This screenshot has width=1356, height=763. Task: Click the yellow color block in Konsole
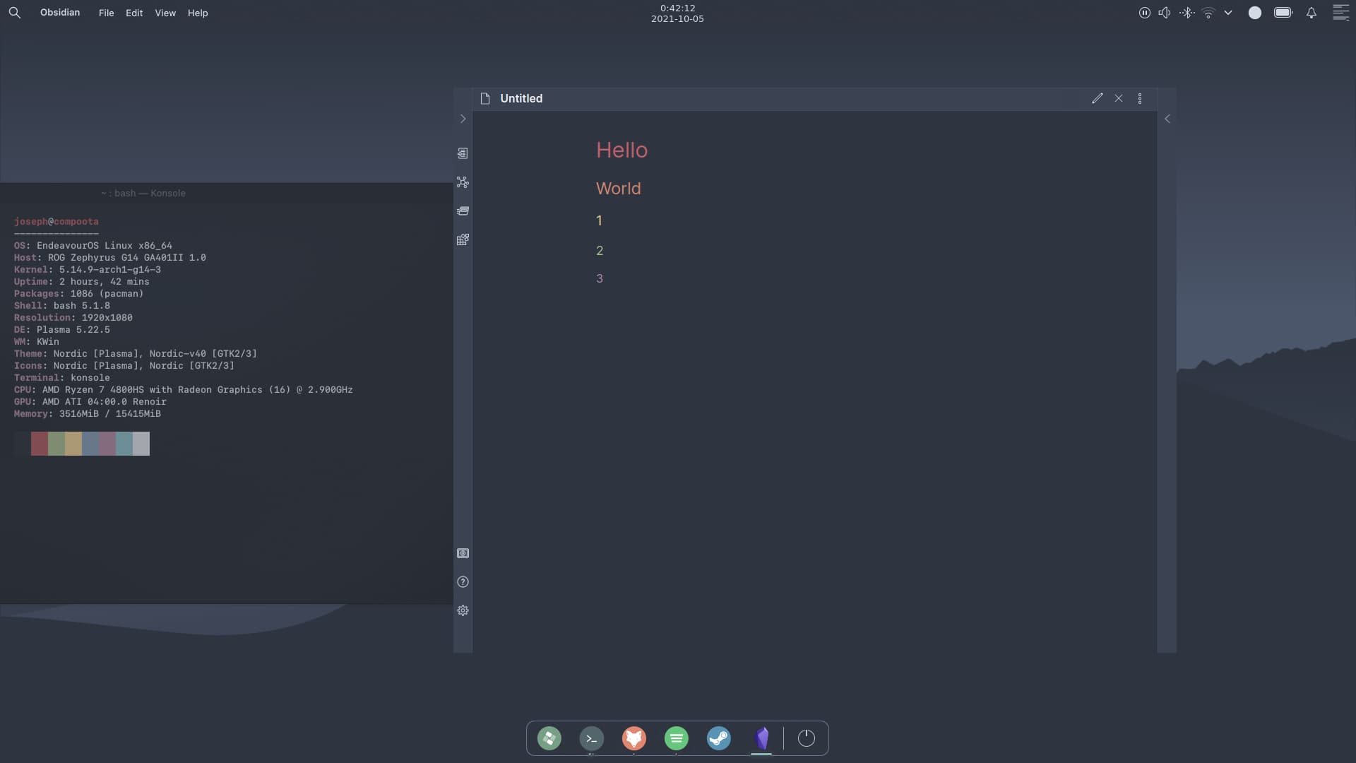pyautogui.click(x=73, y=444)
